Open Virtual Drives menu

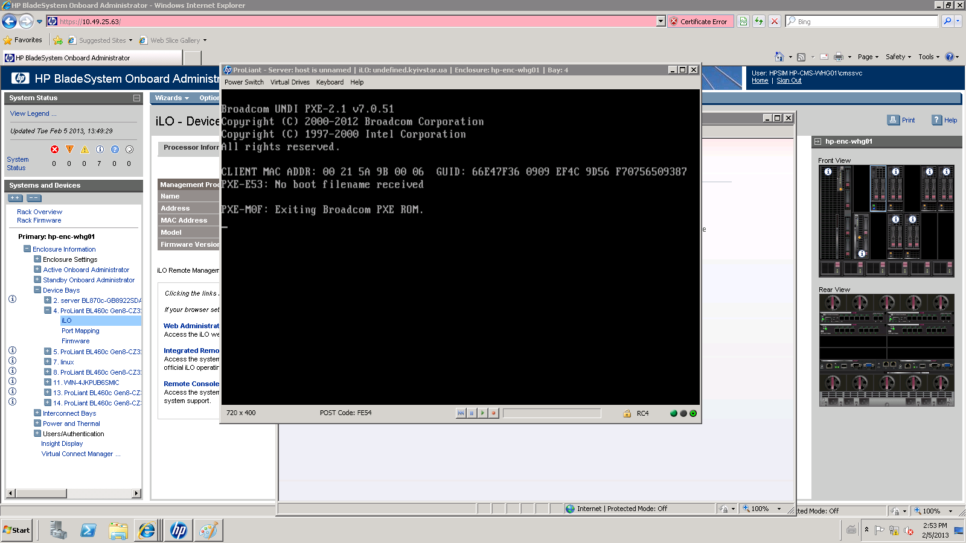point(290,82)
